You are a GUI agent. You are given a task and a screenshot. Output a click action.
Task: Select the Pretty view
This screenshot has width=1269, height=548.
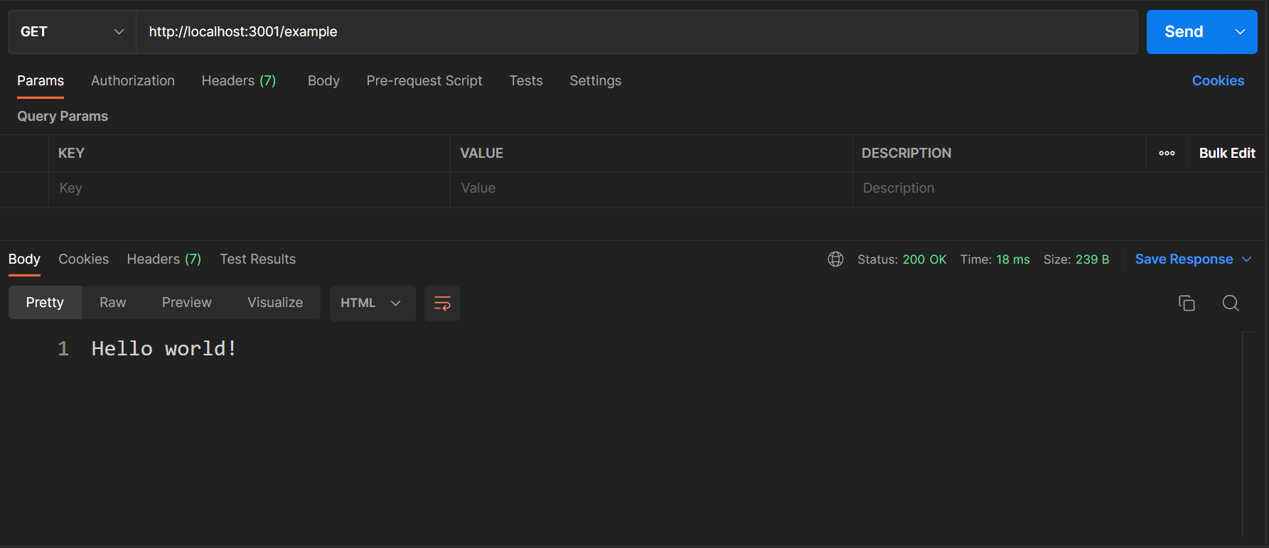(x=45, y=303)
